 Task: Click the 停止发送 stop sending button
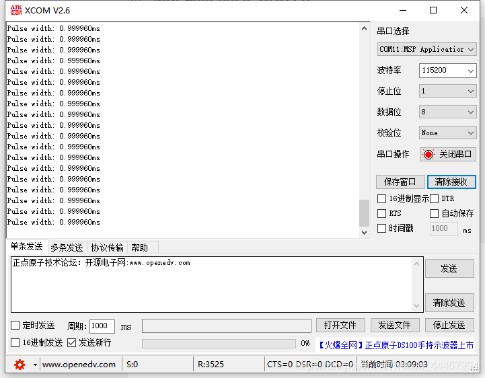449,326
